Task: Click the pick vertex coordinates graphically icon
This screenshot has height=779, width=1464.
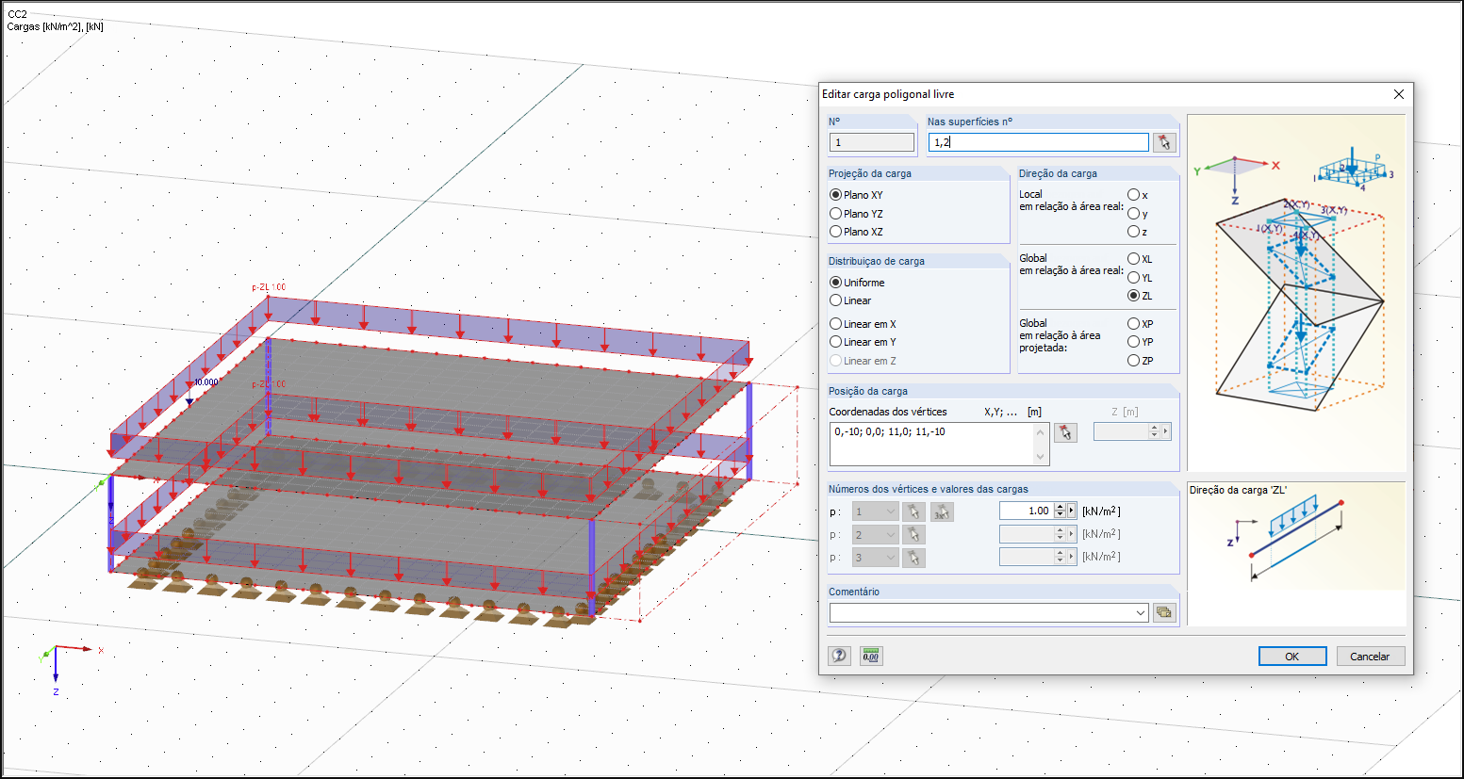Action: [x=1065, y=432]
